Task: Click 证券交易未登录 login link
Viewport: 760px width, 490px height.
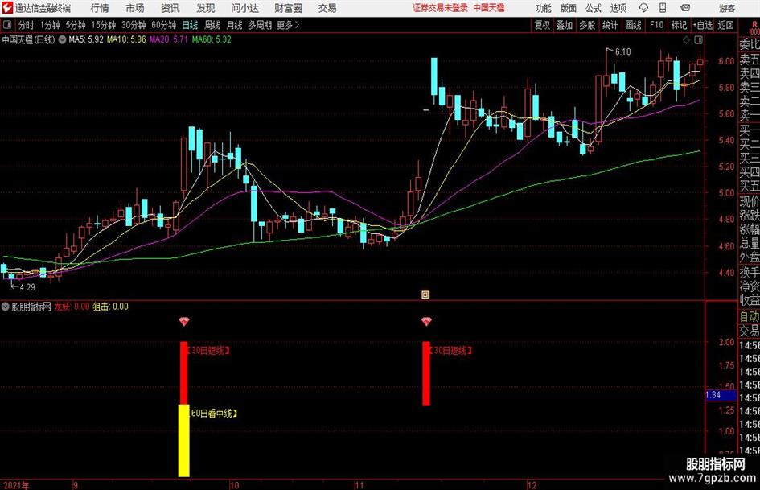Action: [x=440, y=8]
